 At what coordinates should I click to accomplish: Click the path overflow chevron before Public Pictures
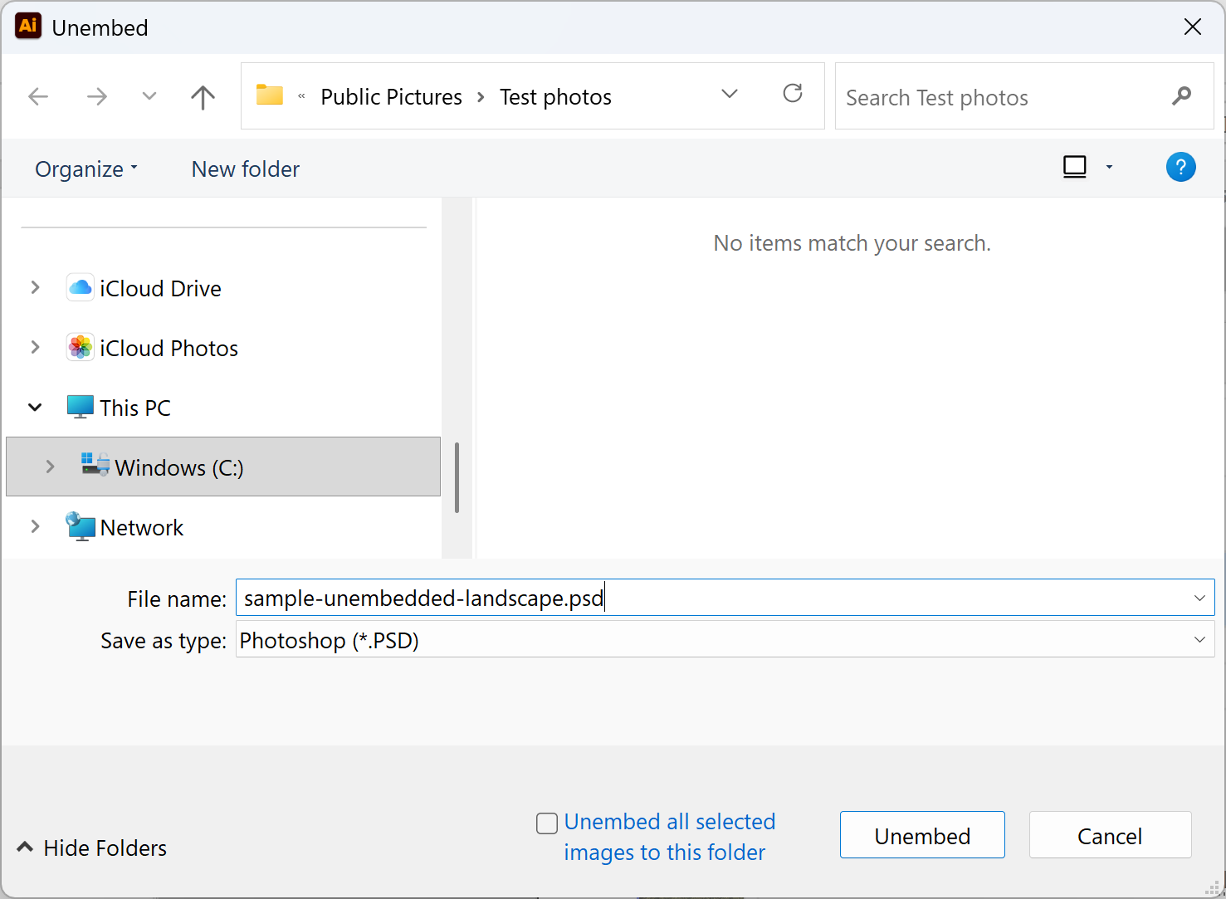pyautogui.click(x=301, y=96)
